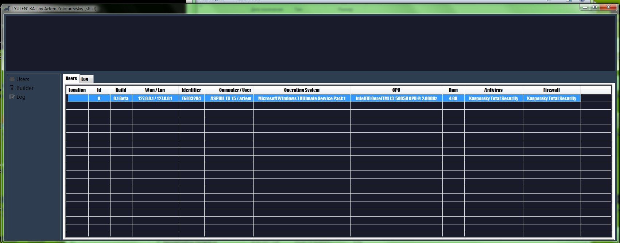
Task: Click the Builder hammer icon in sidebar
Action: click(12, 88)
